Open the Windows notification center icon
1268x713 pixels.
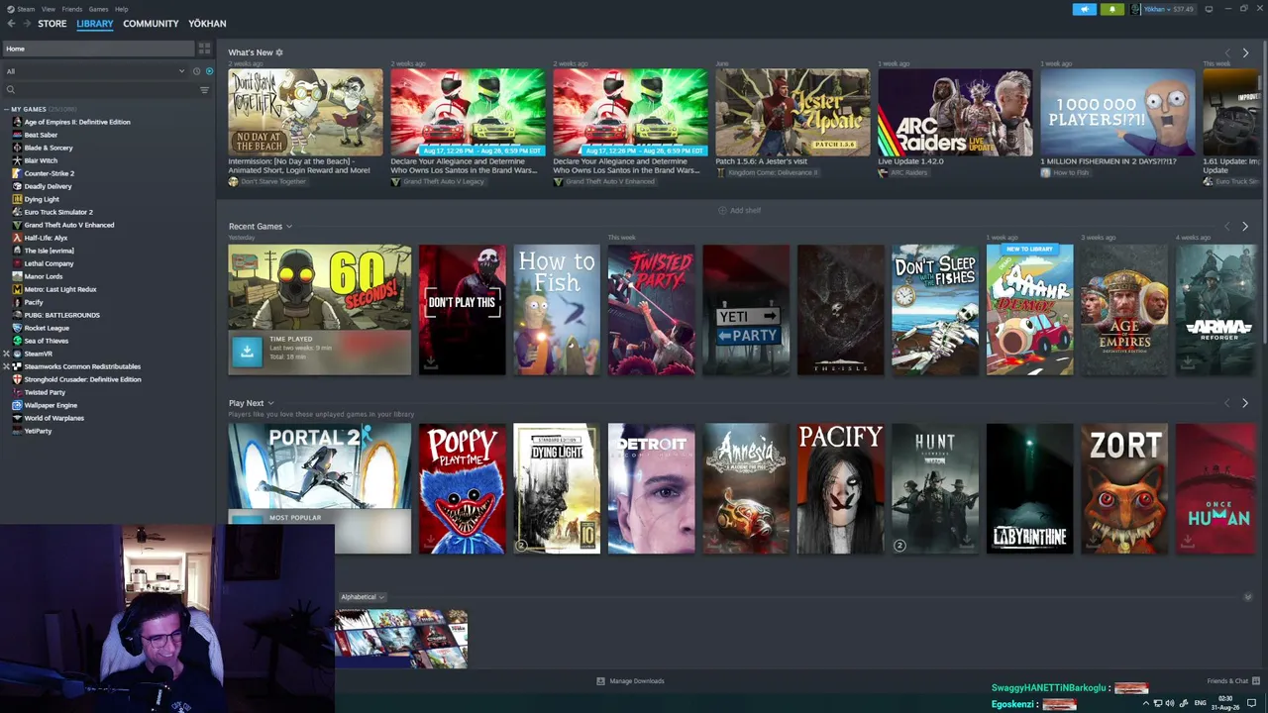[x=1251, y=703]
